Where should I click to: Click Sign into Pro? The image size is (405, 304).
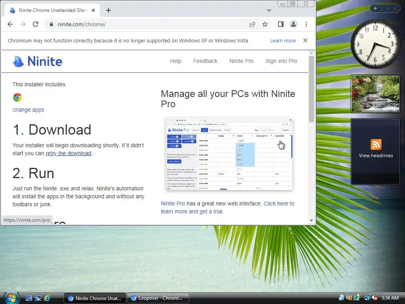point(281,61)
